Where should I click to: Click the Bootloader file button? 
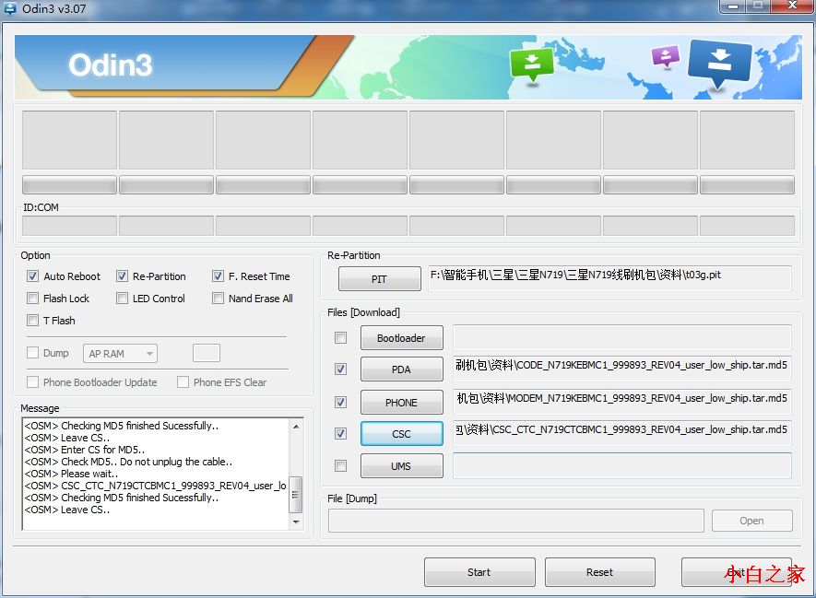coord(401,338)
